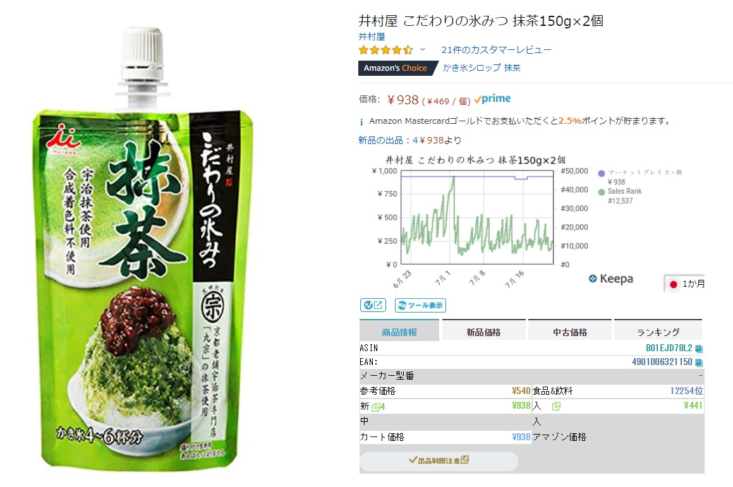
Task: Click the matcha syrup product image
Action: [143, 248]
